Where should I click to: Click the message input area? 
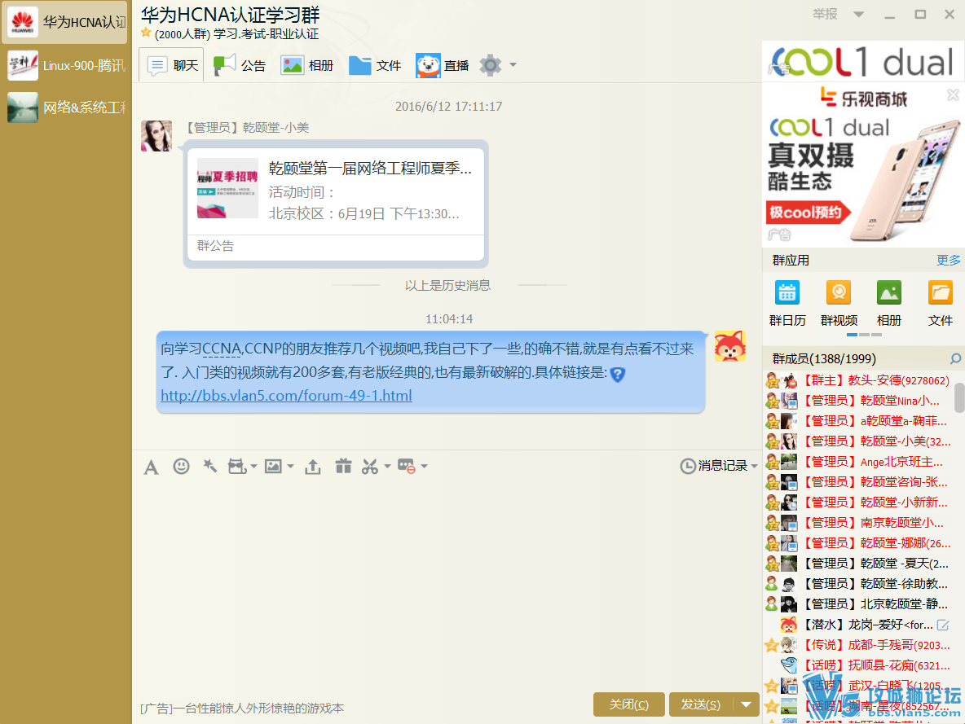(447, 585)
